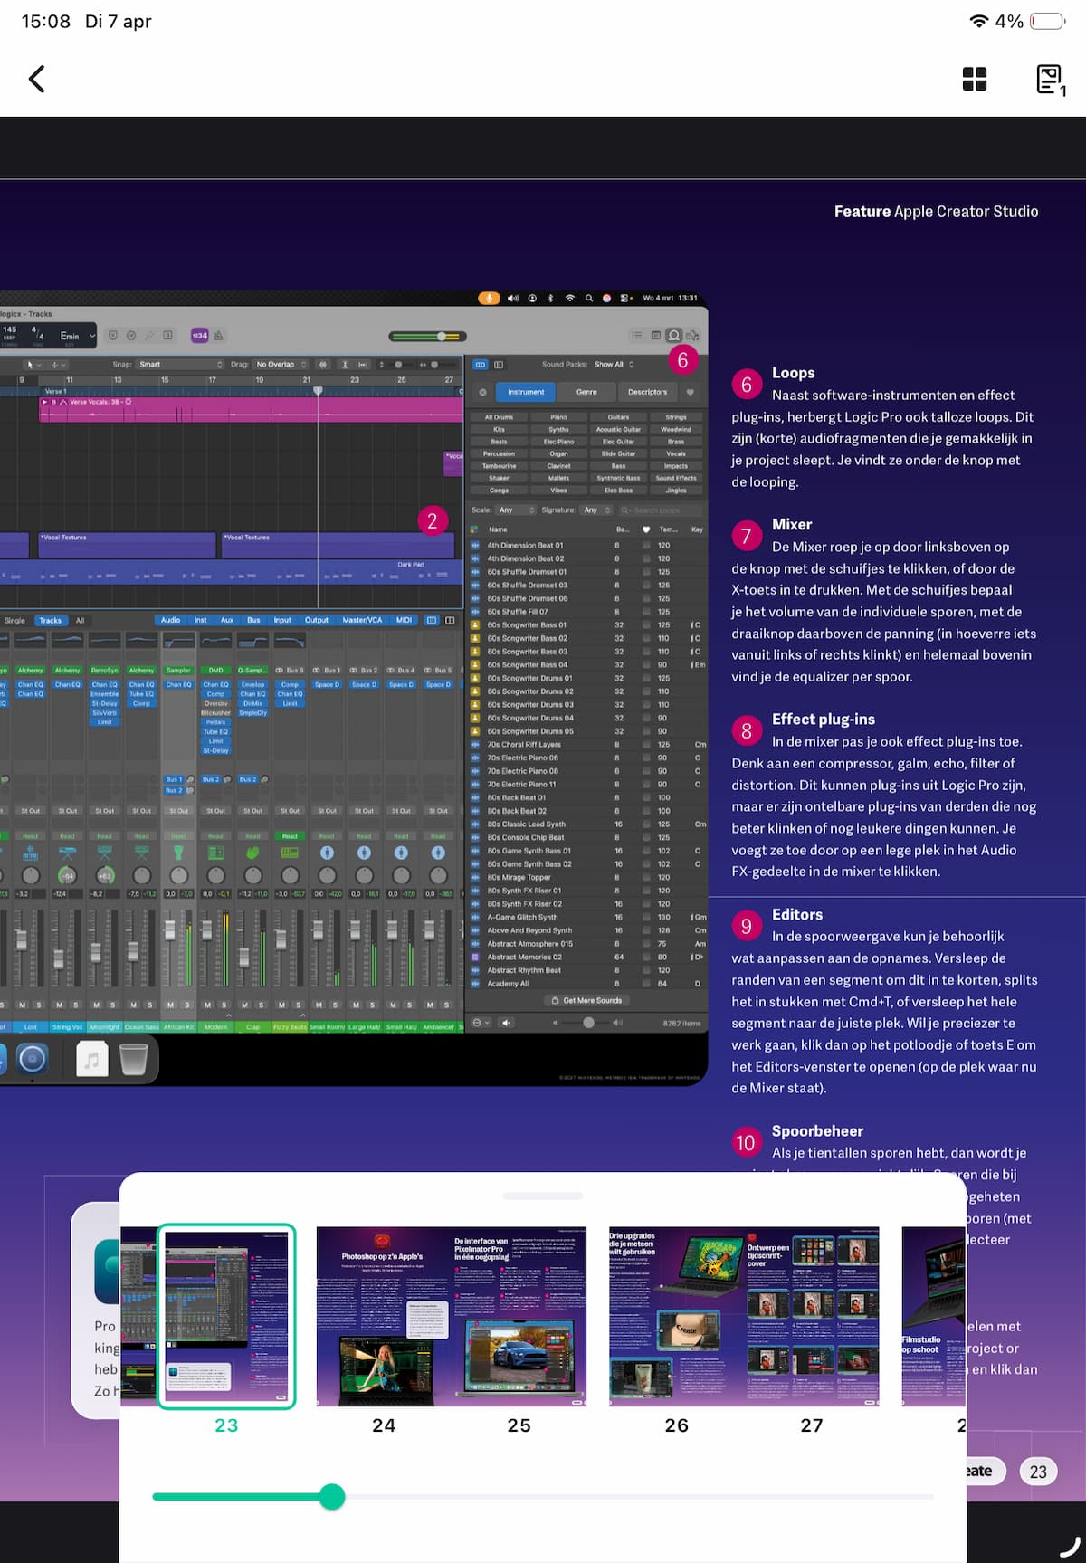
Task: Expand the Emin key chevron in LCD
Action: coord(92,336)
